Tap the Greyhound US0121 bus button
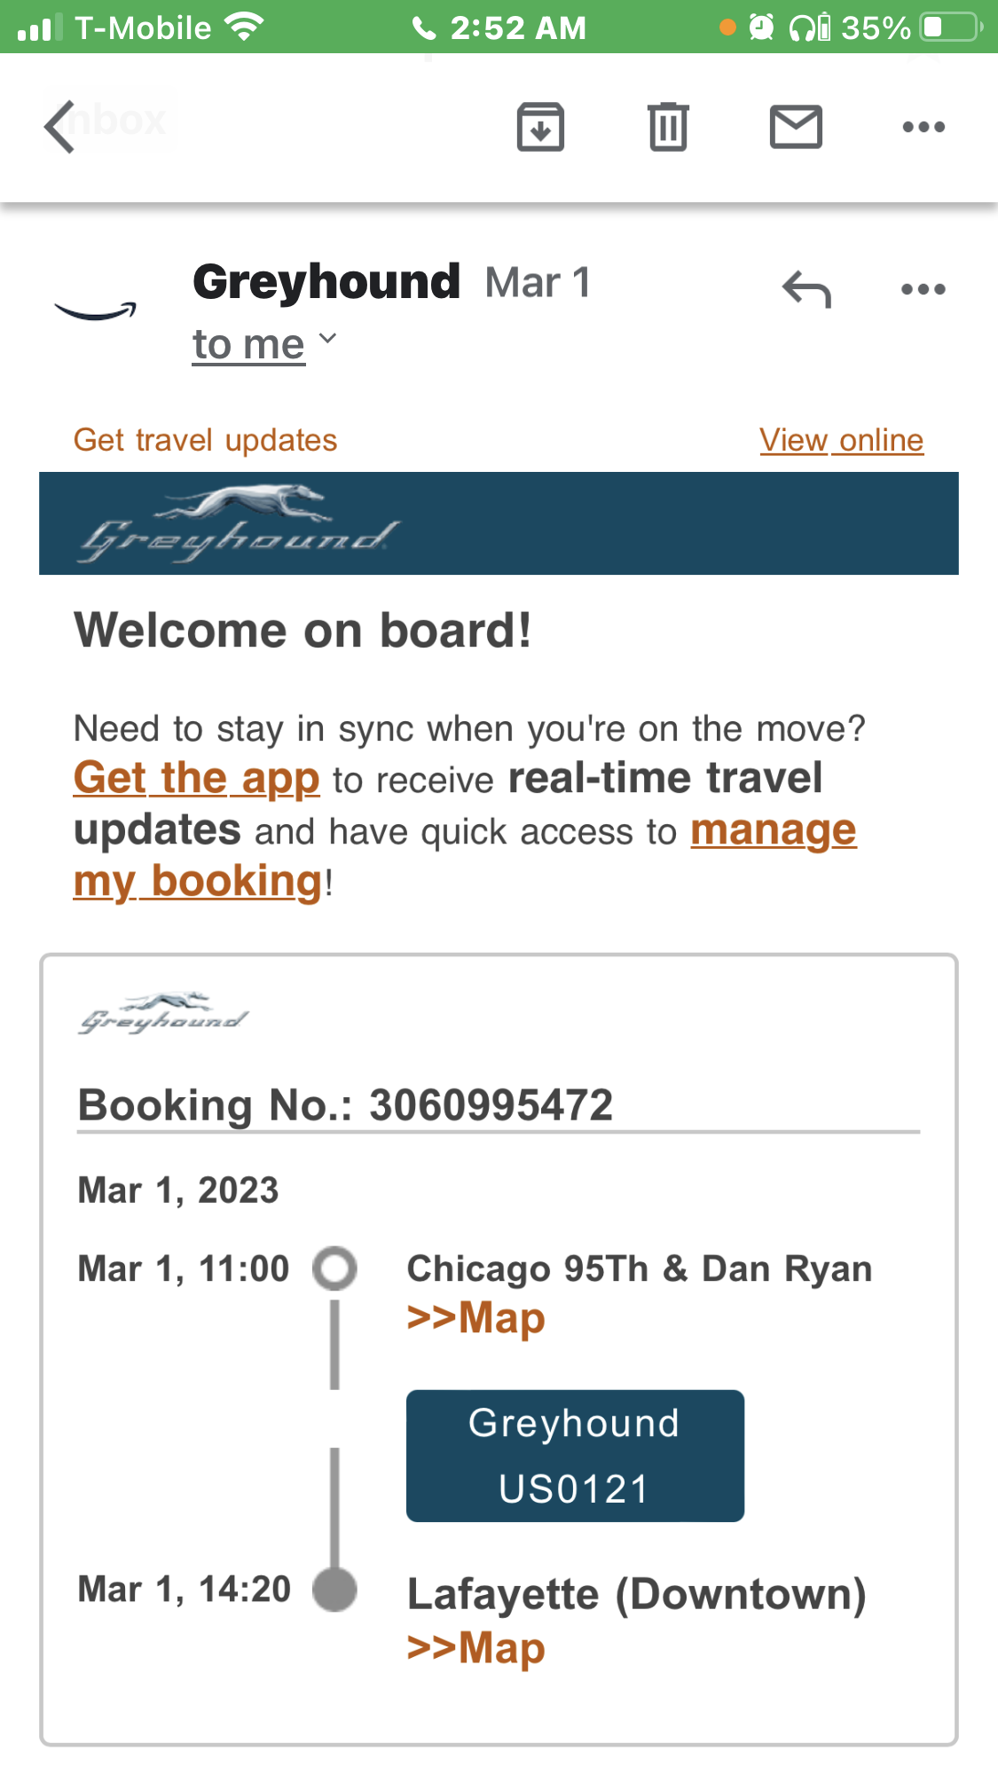 click(x=575, y=1456)
